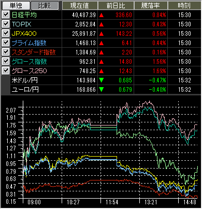Click the red up arrow for 日経平均
Image resolution: width=202 pixels, height=209 pixels.
(102, 15)
